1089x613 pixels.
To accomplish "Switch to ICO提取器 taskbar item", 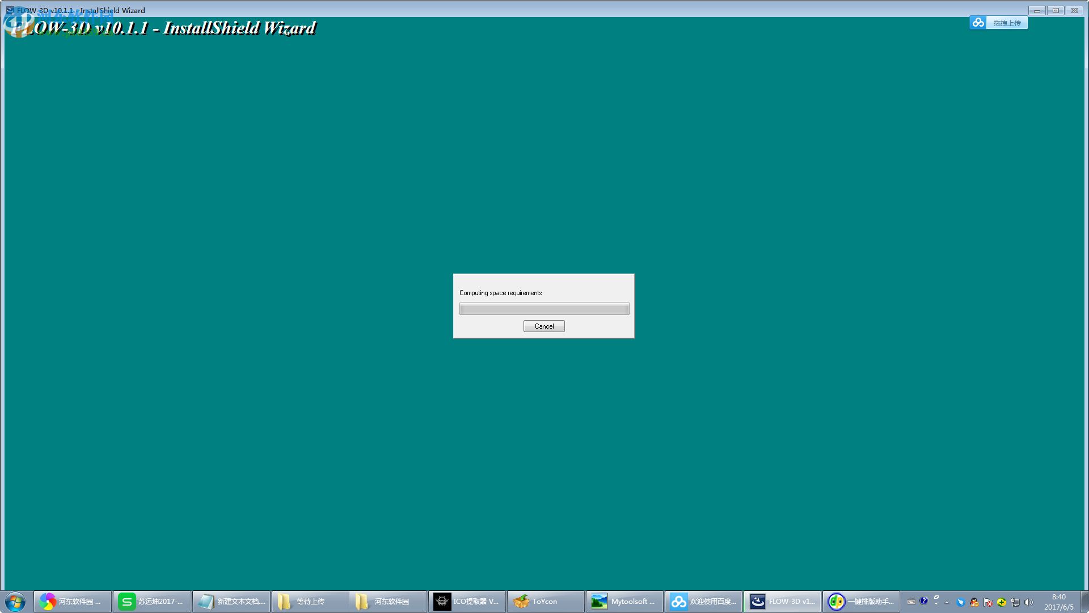I will click(x=467, y=602).
